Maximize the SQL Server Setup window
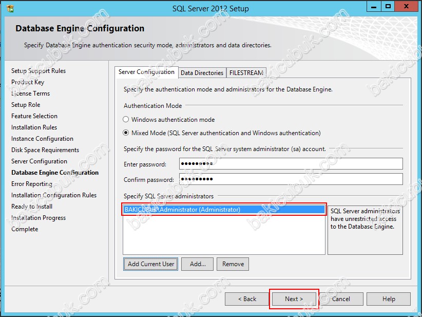 point(388,7)
